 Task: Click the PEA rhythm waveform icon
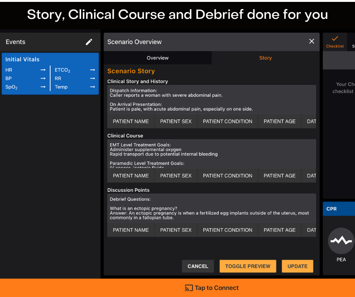point(341,240)
